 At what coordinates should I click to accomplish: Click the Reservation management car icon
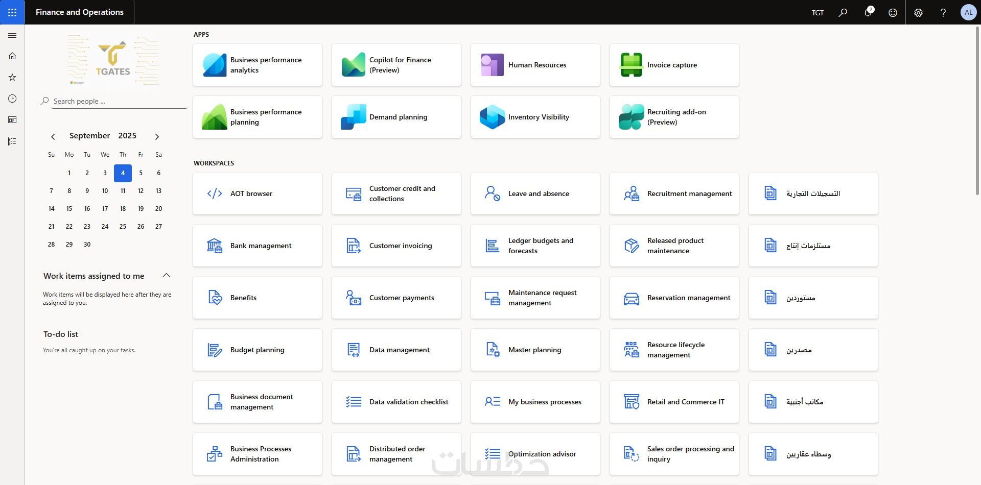(632, 298)
